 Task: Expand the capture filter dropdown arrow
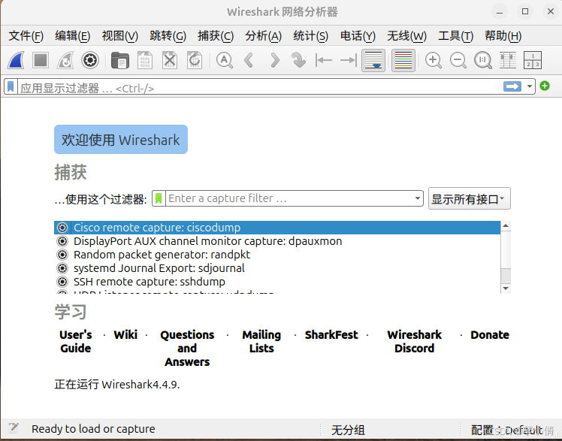(418, 198)
